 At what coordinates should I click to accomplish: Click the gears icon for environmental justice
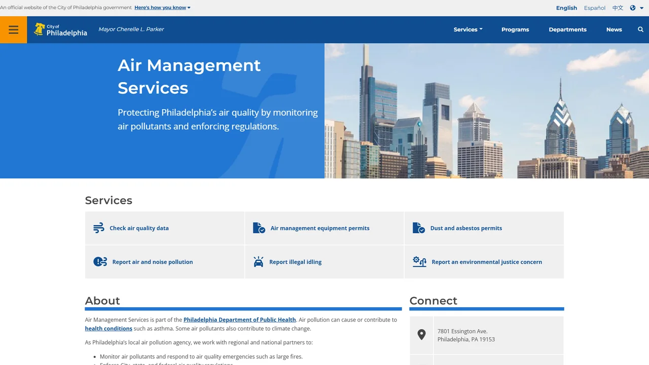coord(419,262)
